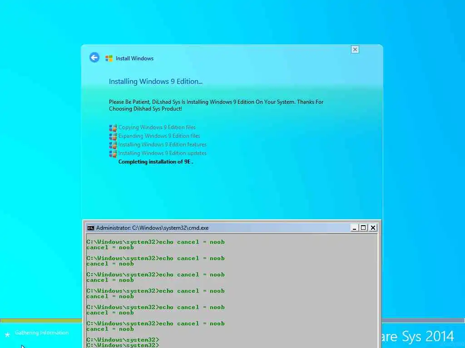Click the star icon beside Gathering information
465x348 pixels.
click(x=7, y=334)
